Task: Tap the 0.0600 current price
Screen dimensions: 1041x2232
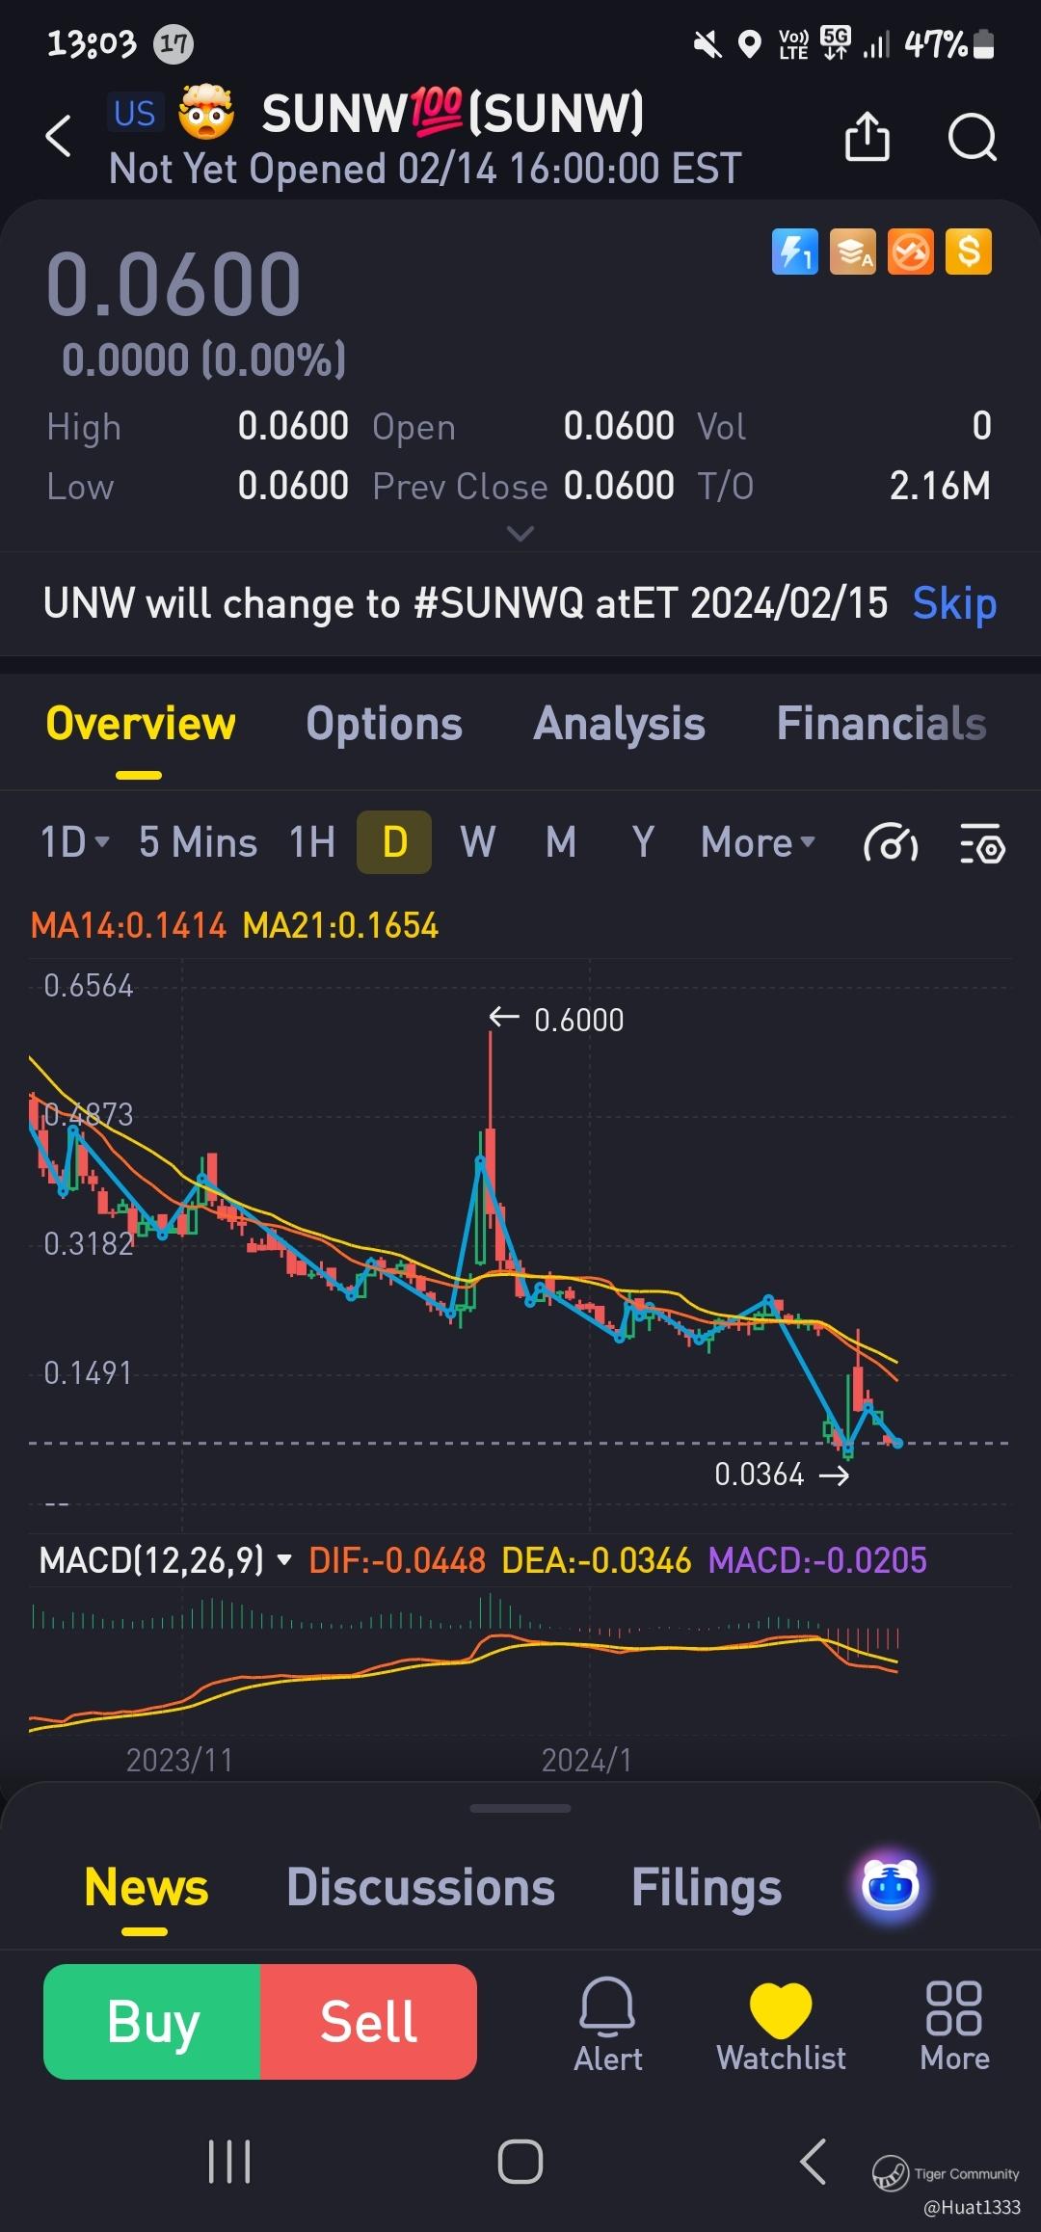Action: [173, 283]
